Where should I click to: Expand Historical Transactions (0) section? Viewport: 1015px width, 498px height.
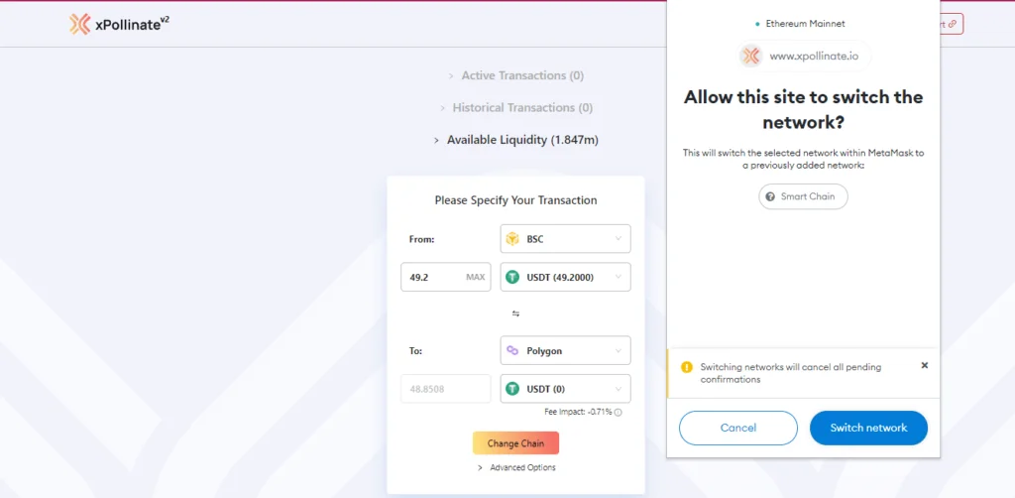[515, 107]
